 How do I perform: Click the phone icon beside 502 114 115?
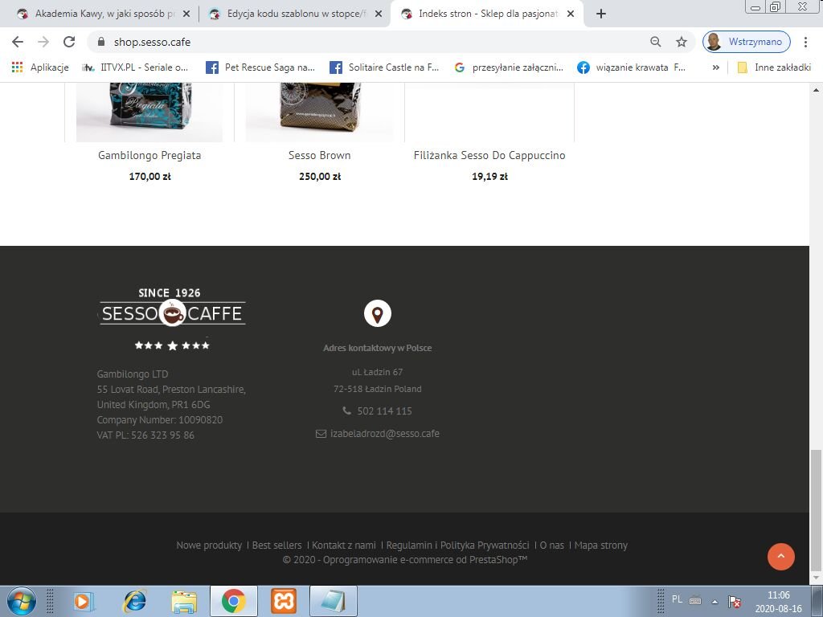pos(347,411)
